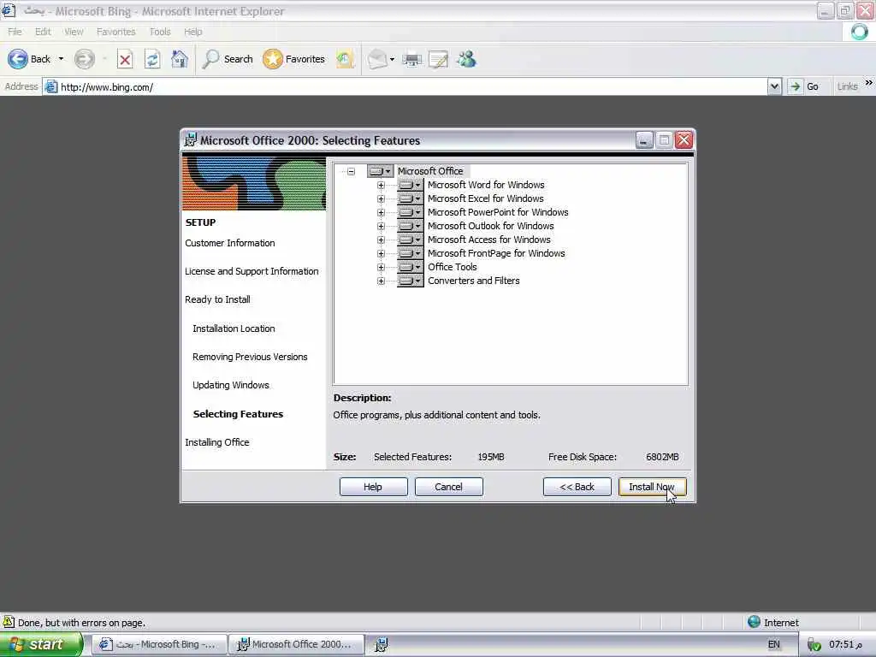
Task: Open the Help menu
Action: pyautogui.click(x=192, y=32)
